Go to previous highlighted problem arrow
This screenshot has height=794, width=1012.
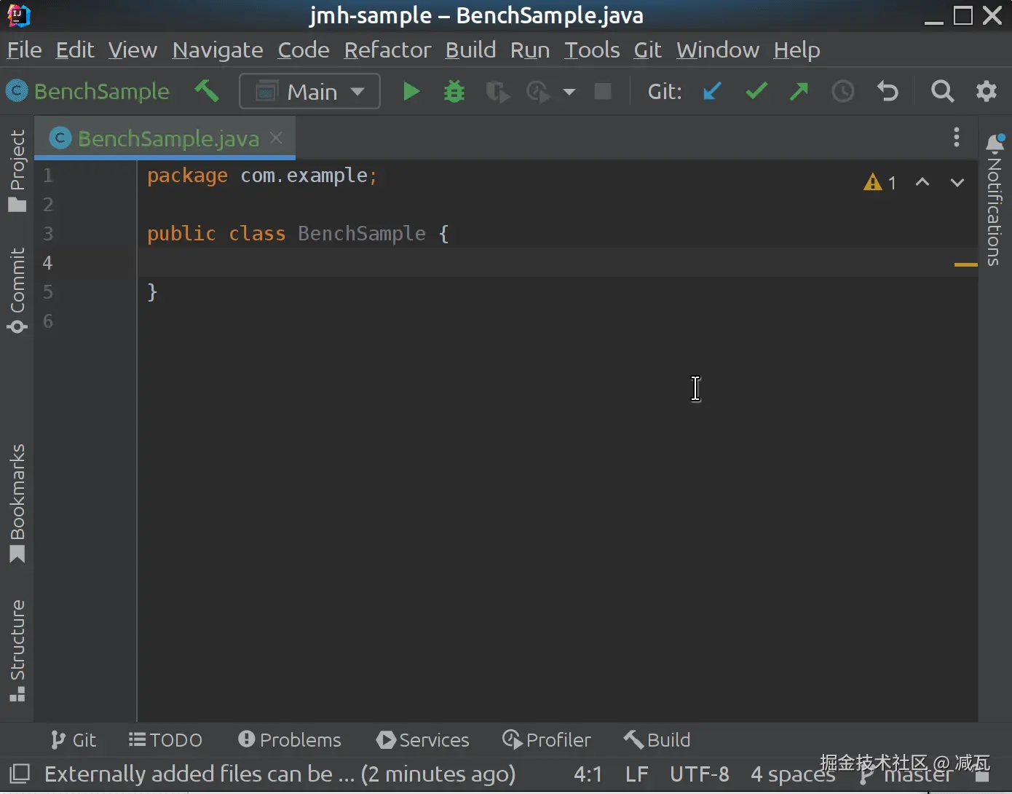(922, 182)
